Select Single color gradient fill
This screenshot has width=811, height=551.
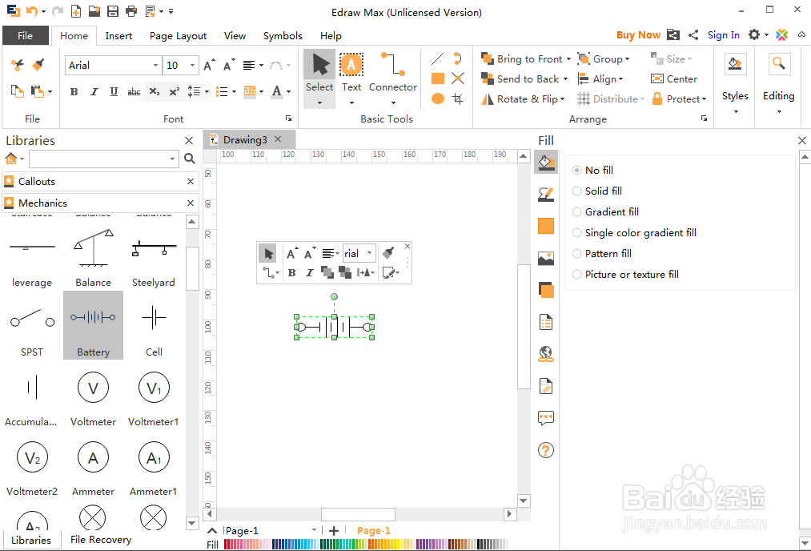tap(635, 233)
